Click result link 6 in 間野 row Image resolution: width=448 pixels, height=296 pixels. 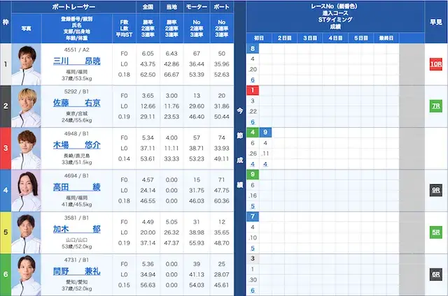tap(253, 290)
